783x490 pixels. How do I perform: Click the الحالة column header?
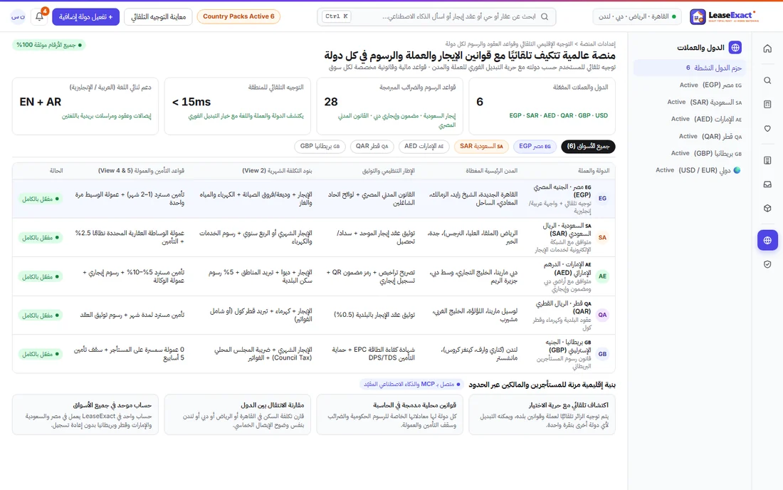(56, 171)
